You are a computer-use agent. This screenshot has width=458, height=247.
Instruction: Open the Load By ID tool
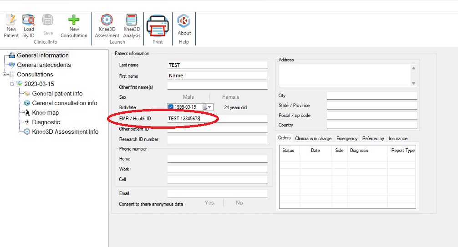pyautogui.click(x=29, y=25)
